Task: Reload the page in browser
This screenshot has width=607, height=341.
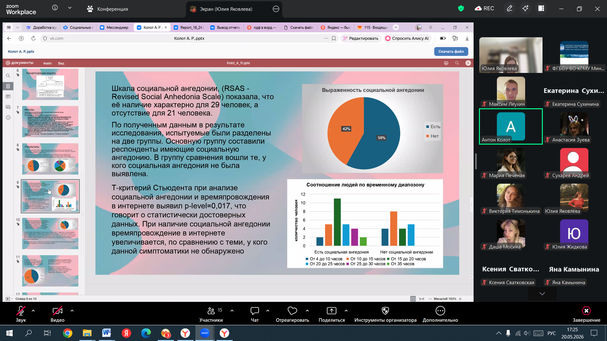Action: tap(33, 38)
